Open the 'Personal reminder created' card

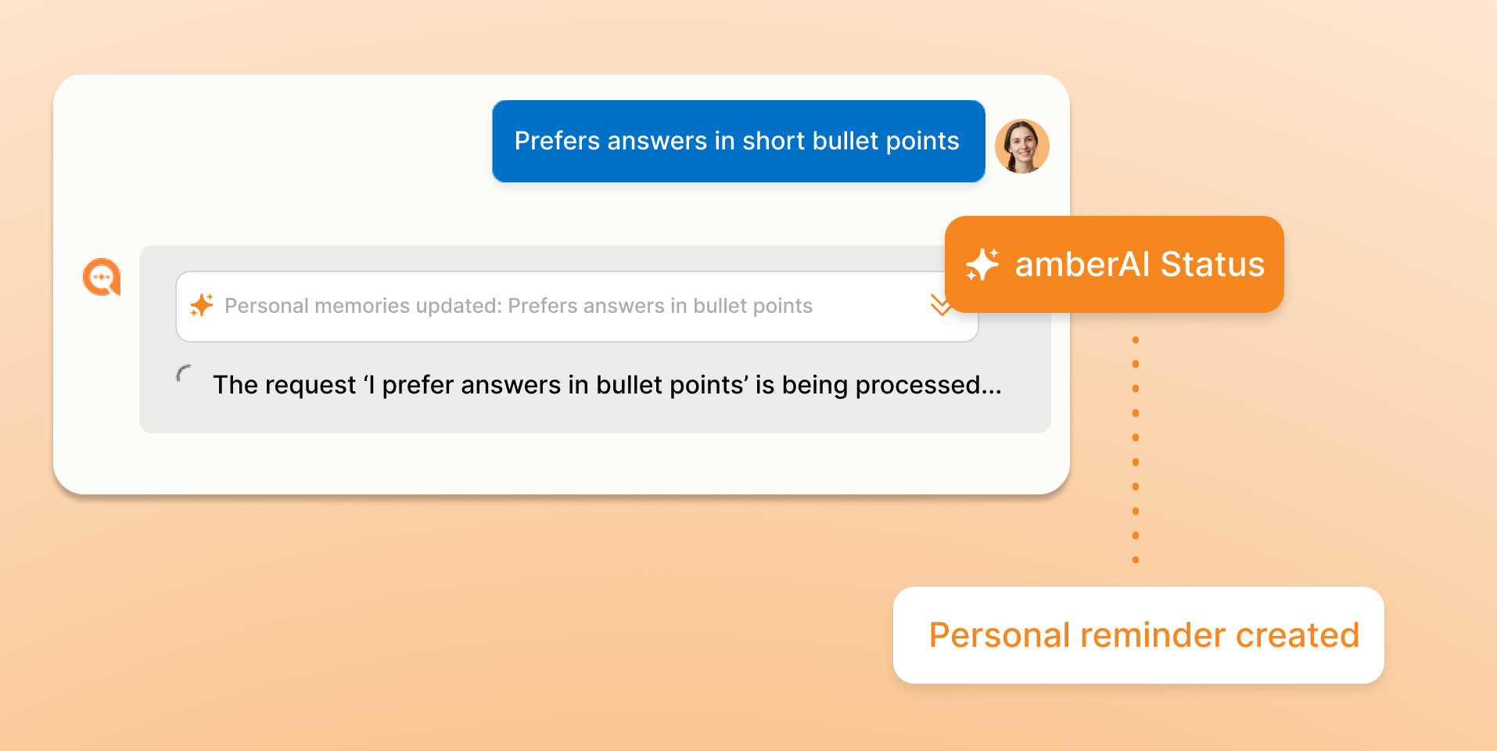coord(1138,635)
